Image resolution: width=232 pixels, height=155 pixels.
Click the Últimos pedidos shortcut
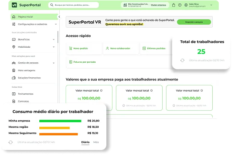point(156,48)
